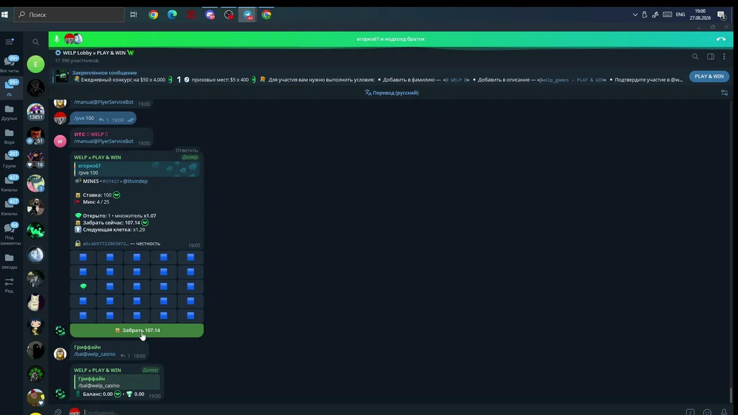
Task: Click the Telegram taskbar icon
Action: (248, 15)
